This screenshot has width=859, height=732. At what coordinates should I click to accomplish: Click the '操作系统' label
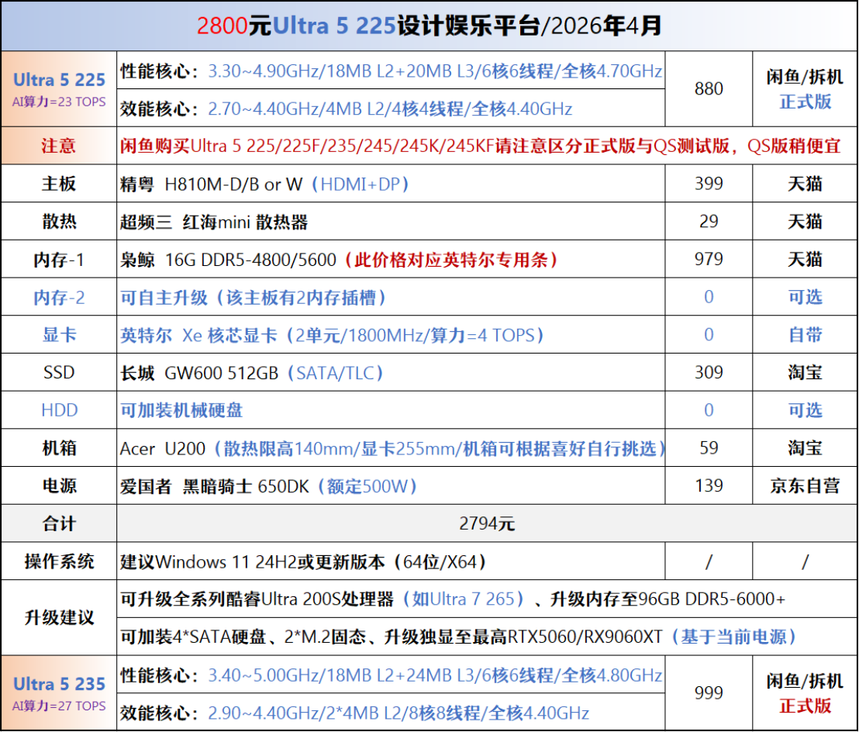click(x=59, y=561)
